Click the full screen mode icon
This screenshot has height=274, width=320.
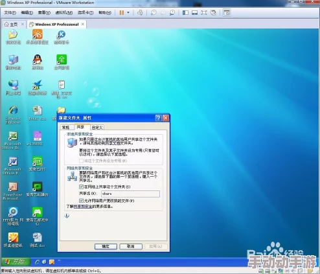tap(204, 13)
